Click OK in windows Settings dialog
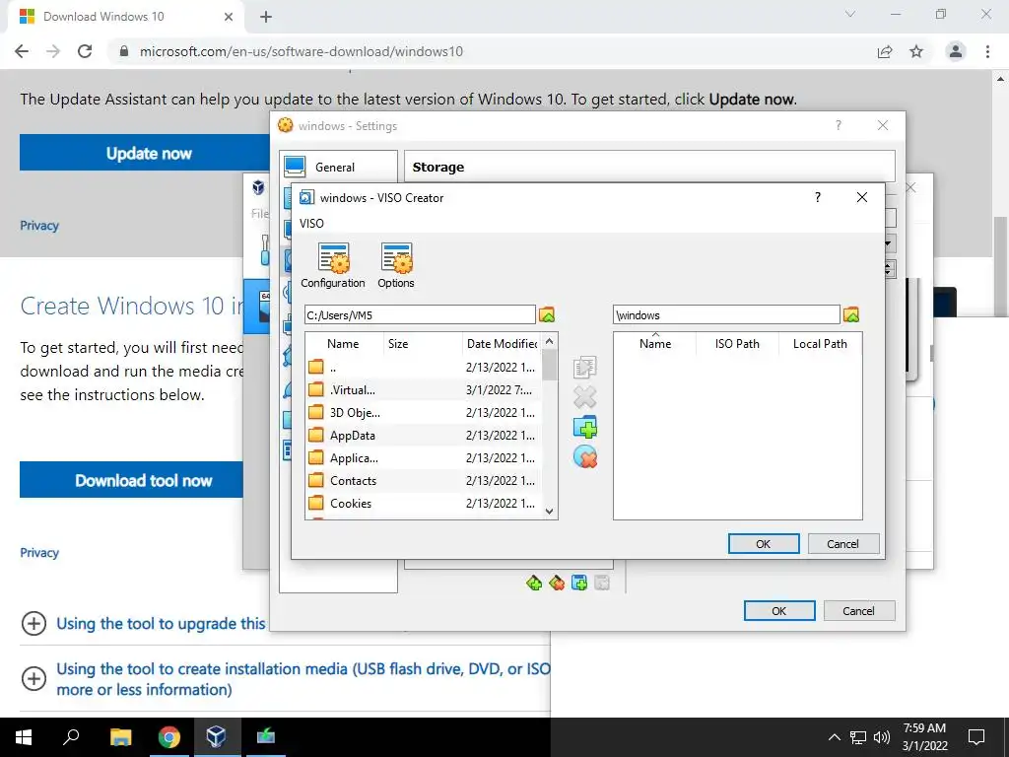The height and width of the screenshot is (757, 1009). 779,611
